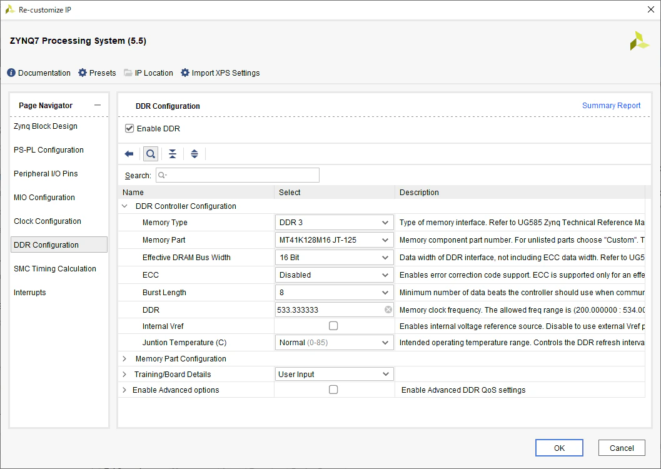The height and width of the screenshot is (469, 661).
Task: Collapse DDR Controller Configuration section
Action: point(124,206)
